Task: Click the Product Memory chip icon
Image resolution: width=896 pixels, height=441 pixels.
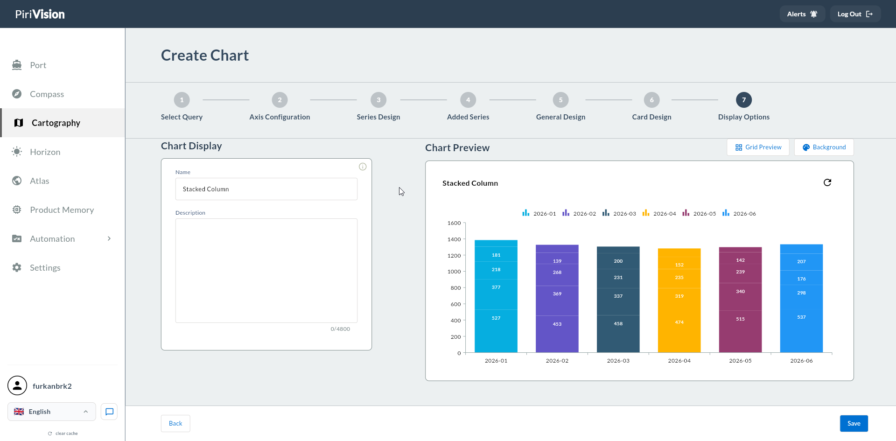Action: click(17, 210)
